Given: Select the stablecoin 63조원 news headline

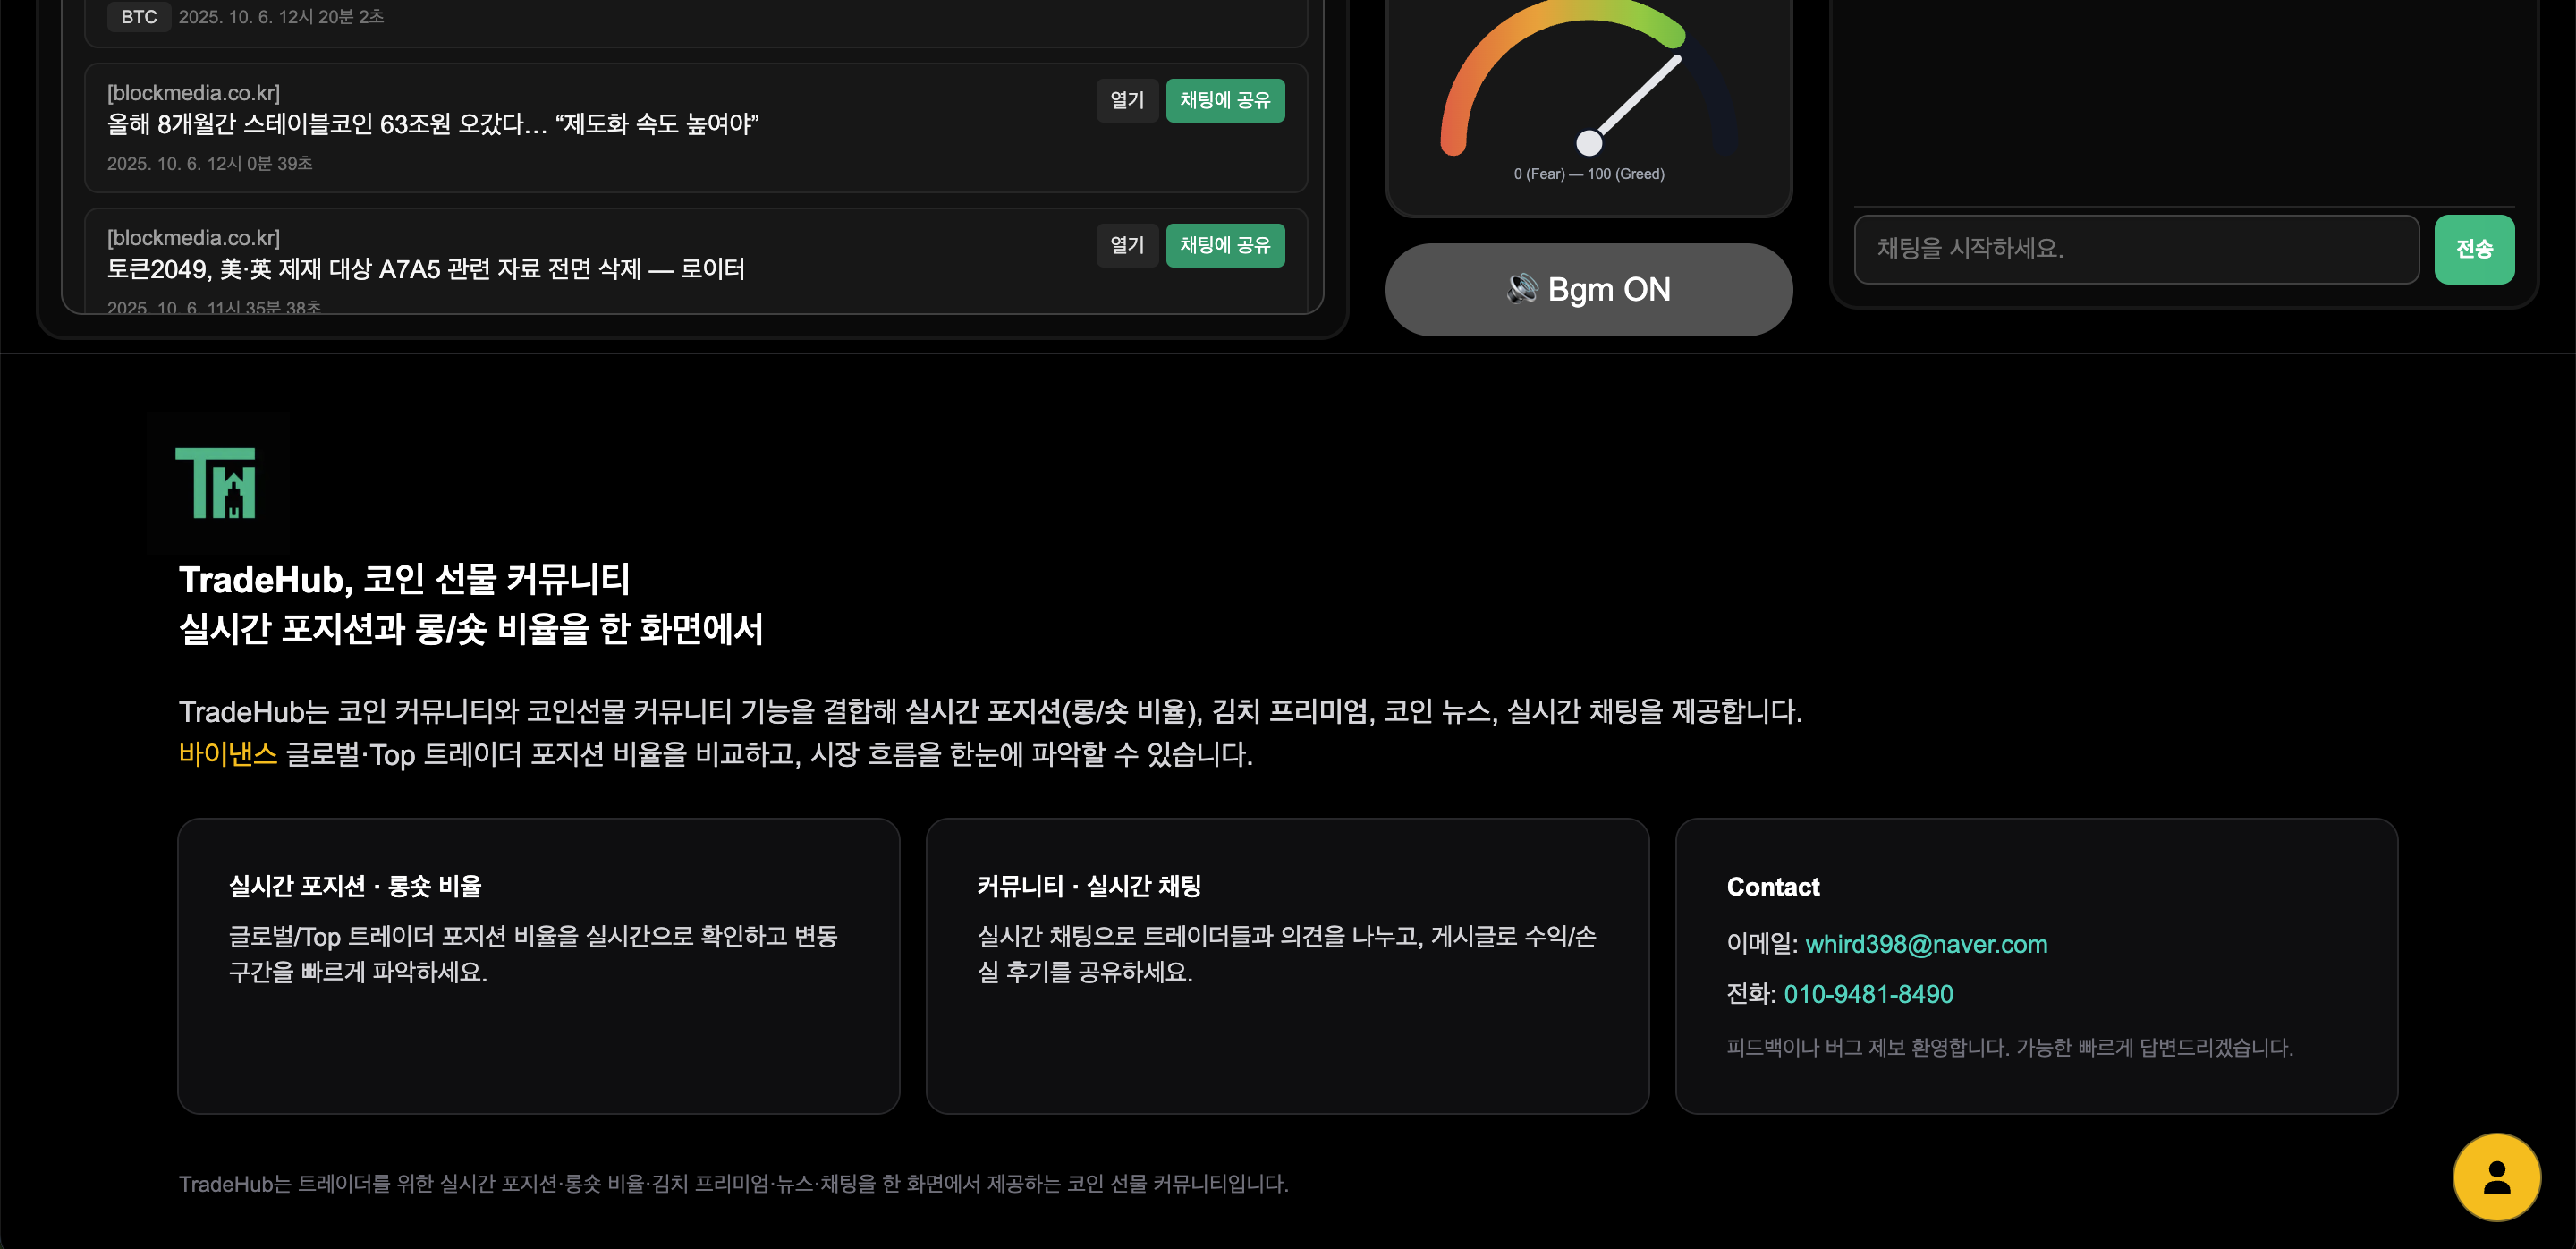Looking at the screenshot, I should pos(433,124).
